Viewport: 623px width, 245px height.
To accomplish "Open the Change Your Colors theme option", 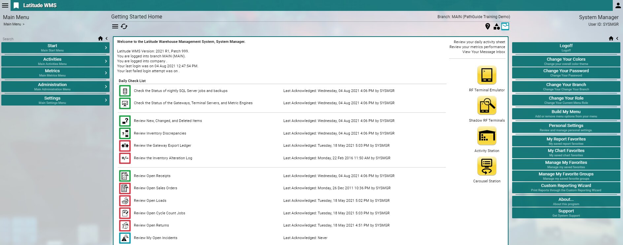I will click(566, 61).
